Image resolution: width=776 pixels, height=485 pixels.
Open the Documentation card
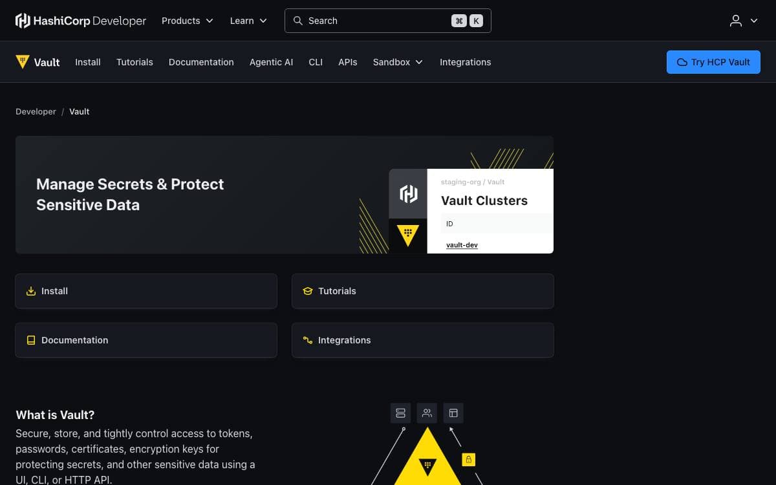click(x=146, y=340)
